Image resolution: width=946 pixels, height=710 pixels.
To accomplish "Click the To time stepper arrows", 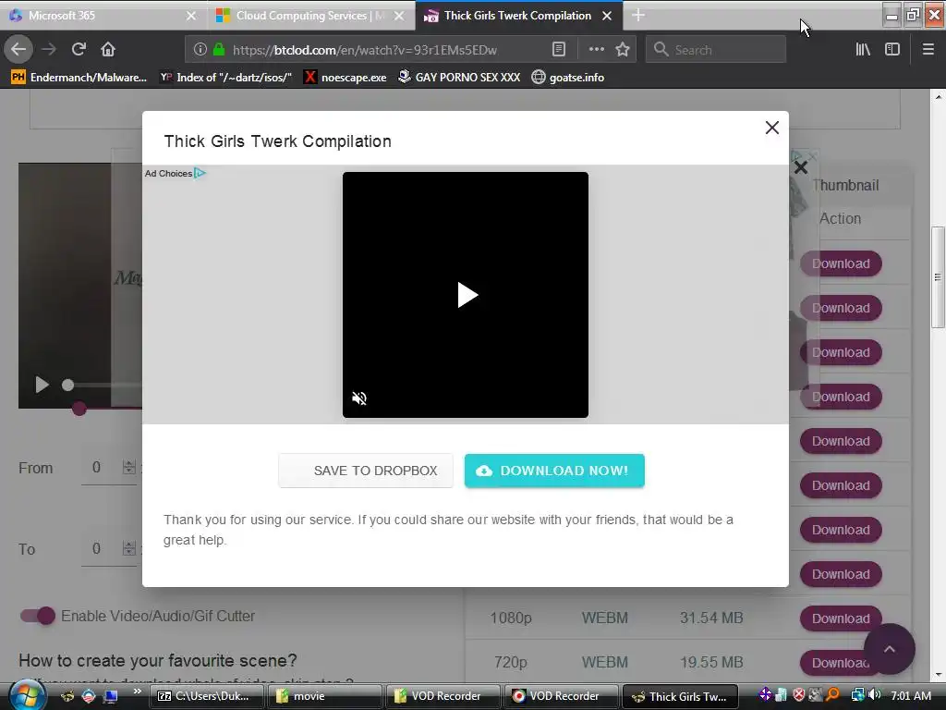I will click(128, 548).
